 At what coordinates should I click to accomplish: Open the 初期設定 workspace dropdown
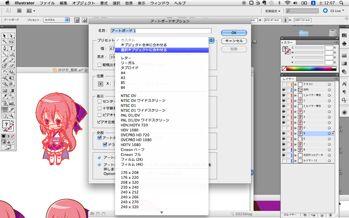point(273,11)
